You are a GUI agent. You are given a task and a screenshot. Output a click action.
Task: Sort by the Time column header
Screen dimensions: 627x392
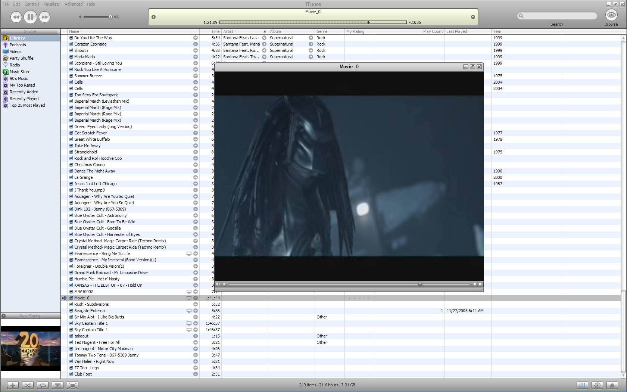coord(210,31)
